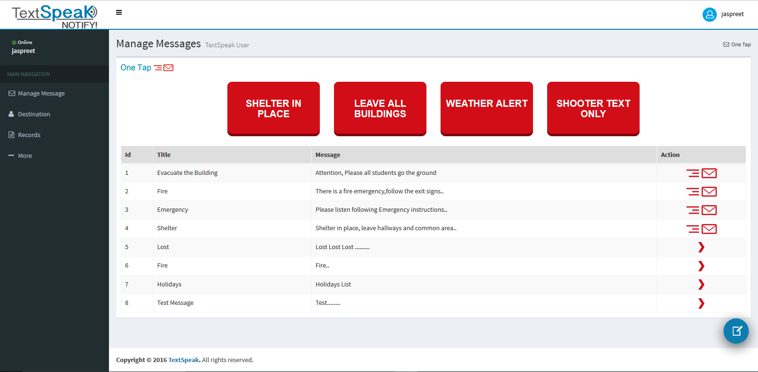The image size is (758, 372).
Task: Open the More sidebar menu
Action: tap(25, 156)
